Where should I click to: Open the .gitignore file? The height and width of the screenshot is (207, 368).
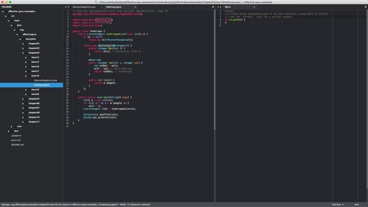tap(16, 136)
